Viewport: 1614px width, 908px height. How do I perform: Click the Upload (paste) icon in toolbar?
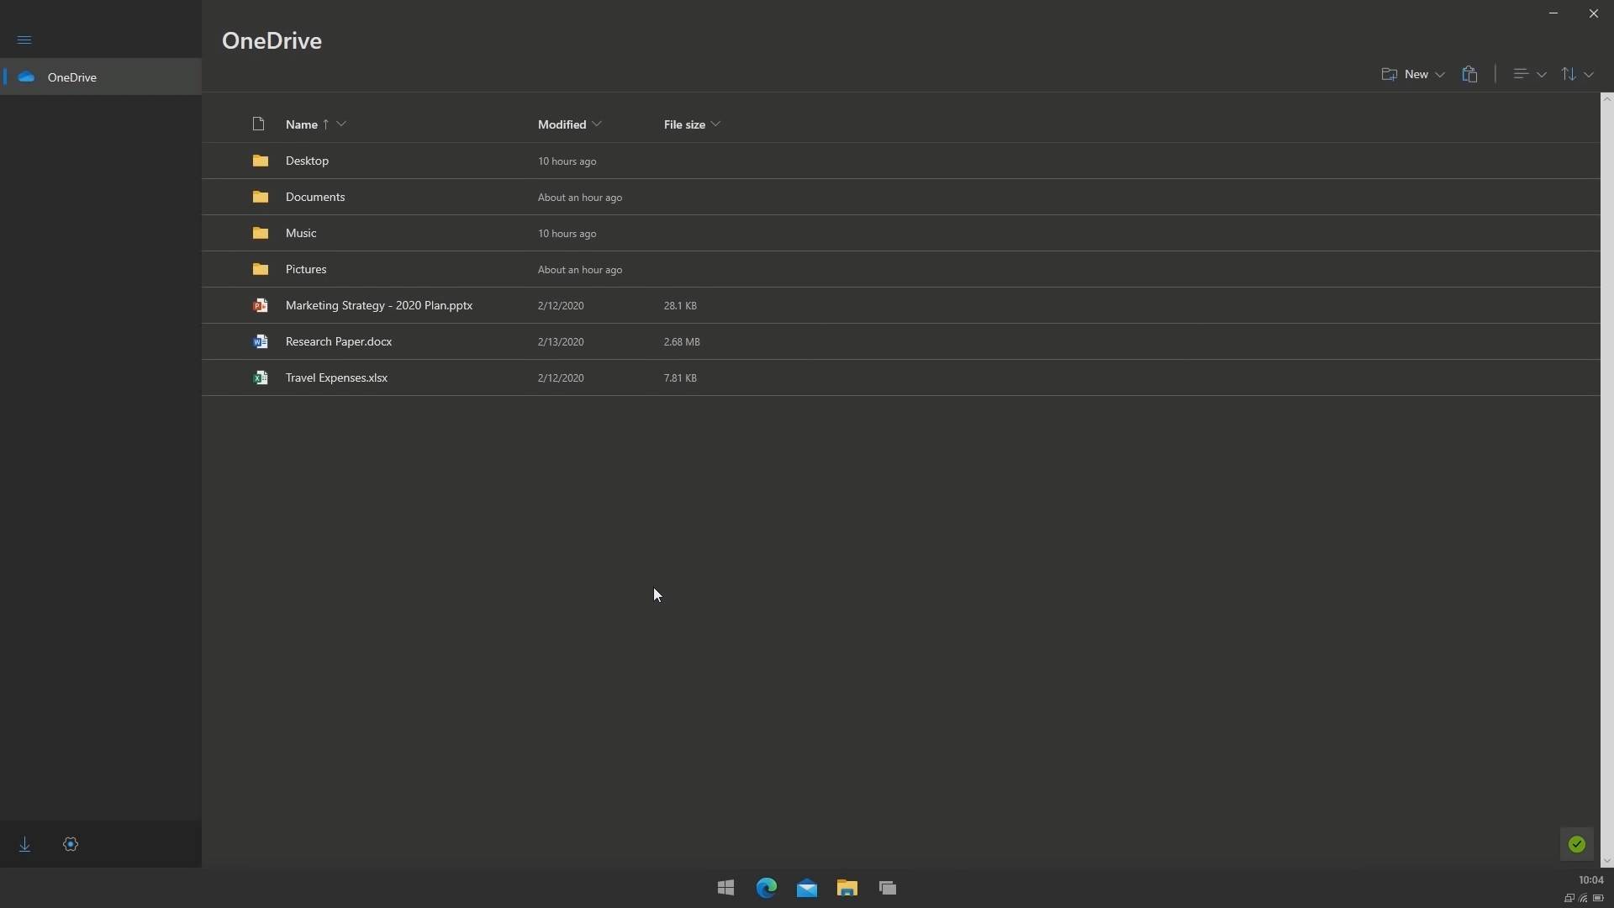[x=1470, y=74]
